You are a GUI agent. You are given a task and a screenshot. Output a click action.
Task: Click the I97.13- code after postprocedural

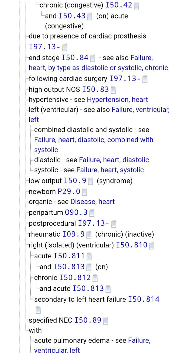click(93, 223)
